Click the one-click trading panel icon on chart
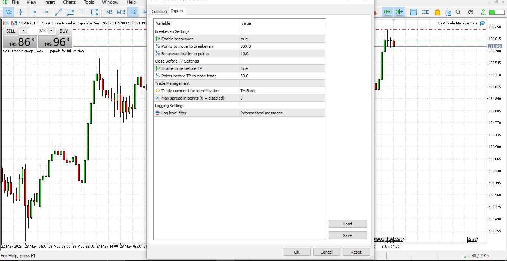This screenshot has width=507, height=261. (6, 23)
